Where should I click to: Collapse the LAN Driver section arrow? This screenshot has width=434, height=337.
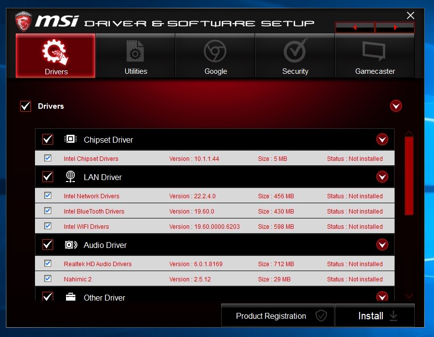pyautogui.click(x=382, y=177)
